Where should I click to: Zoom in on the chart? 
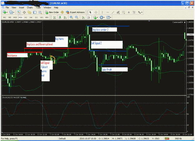click(x=71, y=17)
